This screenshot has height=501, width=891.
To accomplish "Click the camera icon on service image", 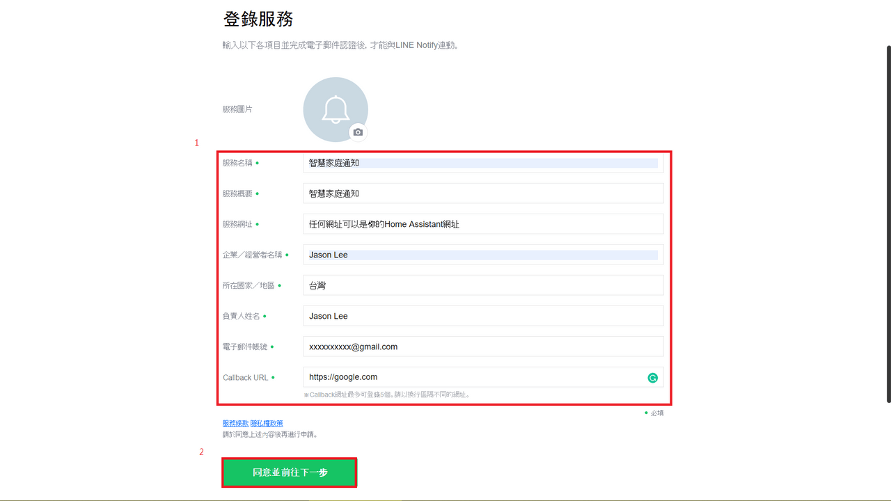I will coord(358,132).
